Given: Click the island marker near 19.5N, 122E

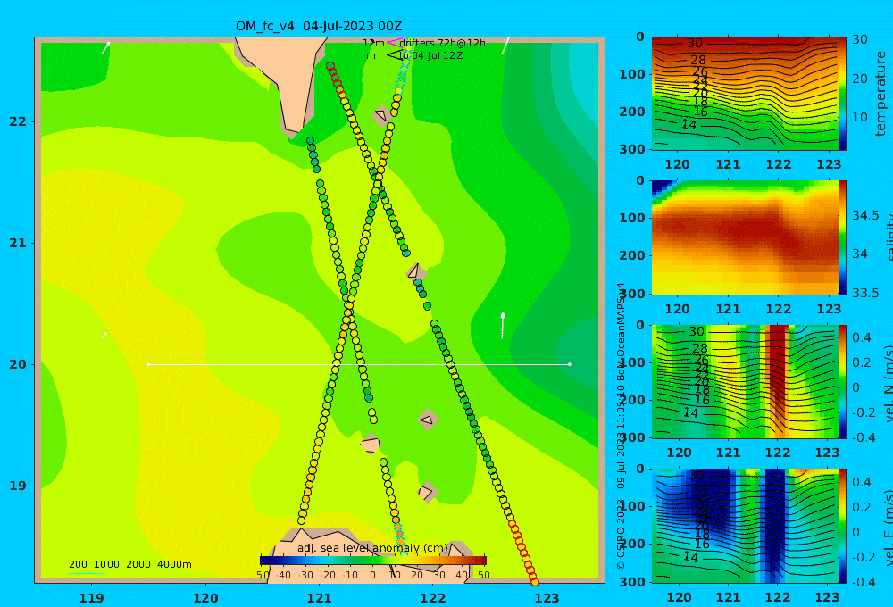Looking at the screenshot, I should click(x=427, y=420).
